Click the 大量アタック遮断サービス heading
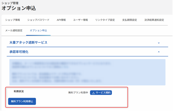Image resolution: width=173 pixels, height=111 pixels. click(28, 43)
